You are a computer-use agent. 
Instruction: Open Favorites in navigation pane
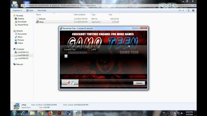[20, 15]
